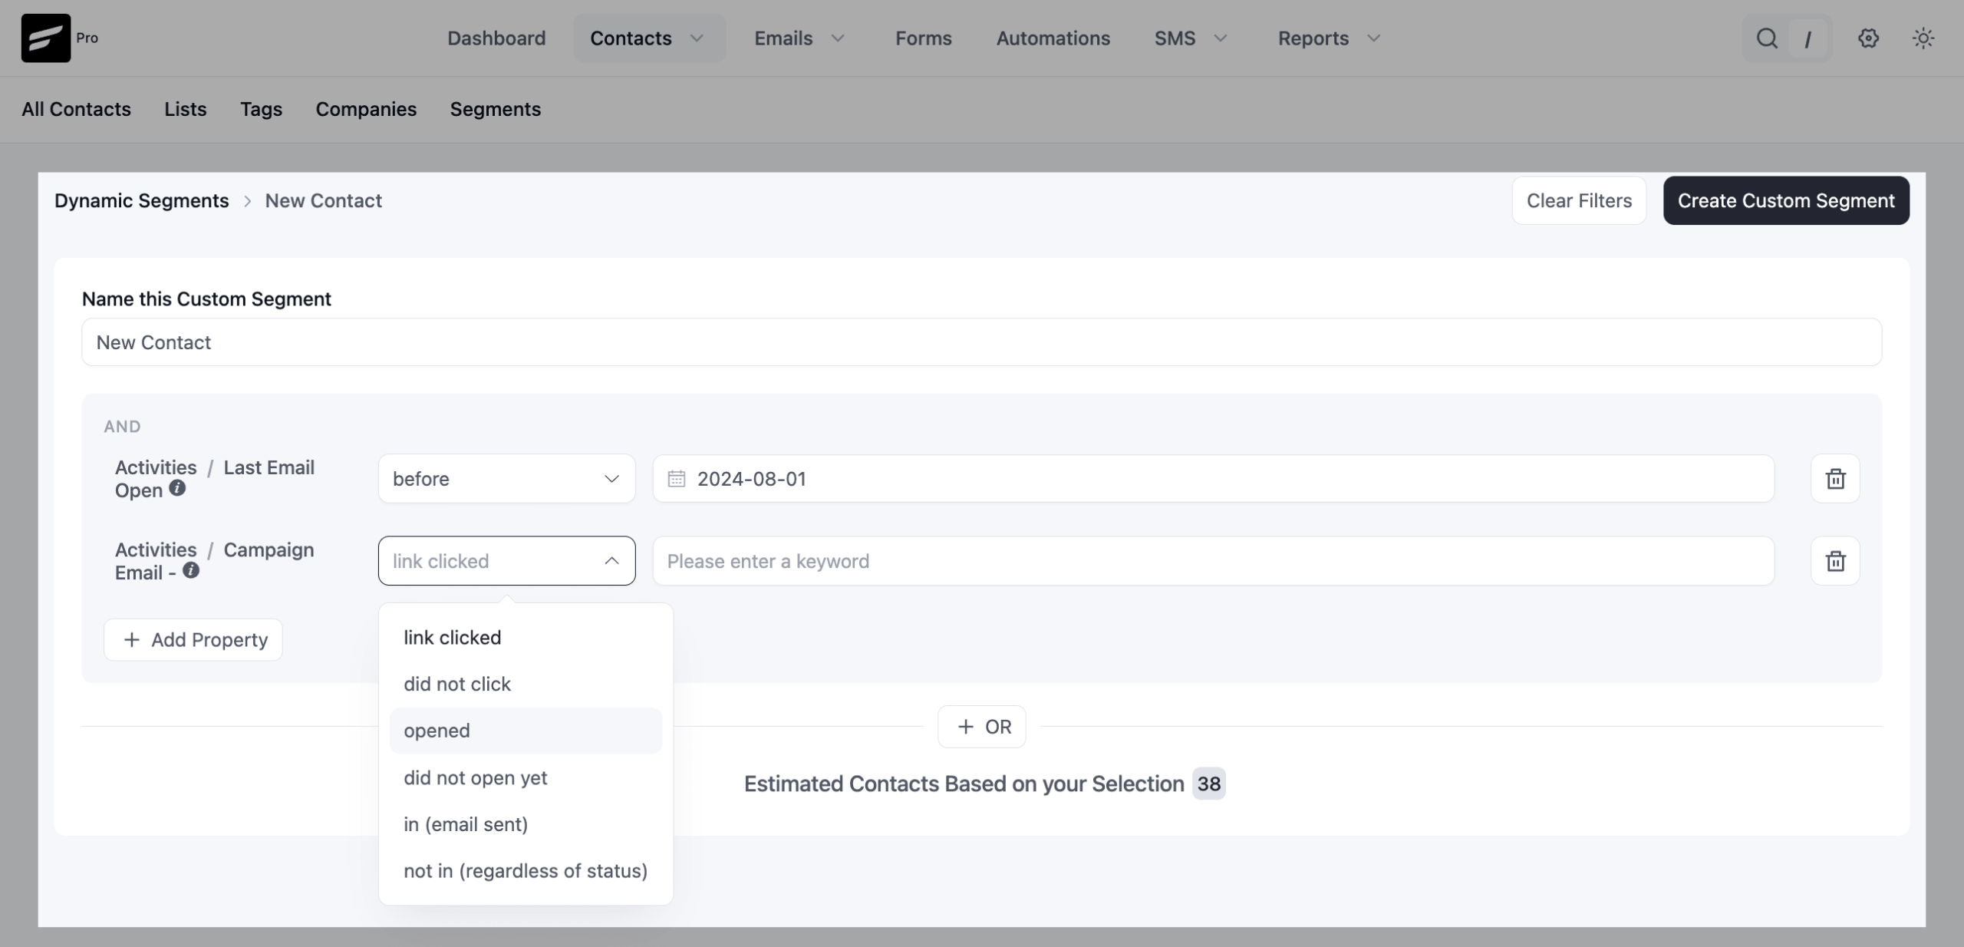Expand the Reports menu chevron
1964x947 pixels.
pos(1374,38)
